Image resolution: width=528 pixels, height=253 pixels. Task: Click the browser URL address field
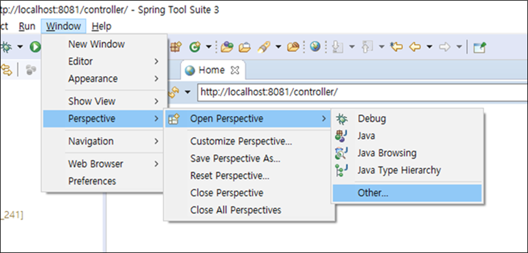[364, 92]
